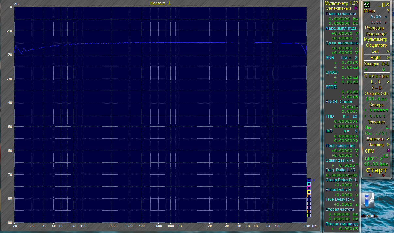Click the Сдвиг фаз R - L label
Screen dimensions: 394x233
(x=340, y=160)
